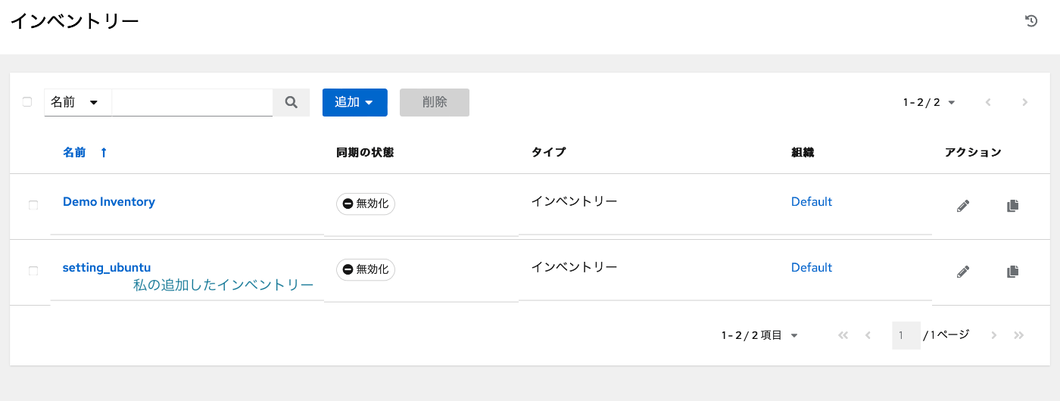The width and height of the screenshot is (1060, 401).
Task: Sort by 名前 using the arrow icon
Action: tap(104, 152)
